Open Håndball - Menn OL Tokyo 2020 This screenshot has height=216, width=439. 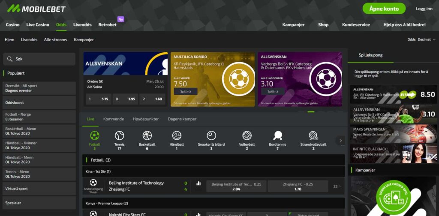point(39,160)
